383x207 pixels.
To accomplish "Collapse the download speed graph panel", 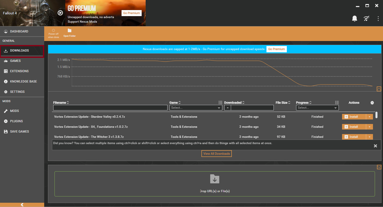I will (x=379, y=89).
